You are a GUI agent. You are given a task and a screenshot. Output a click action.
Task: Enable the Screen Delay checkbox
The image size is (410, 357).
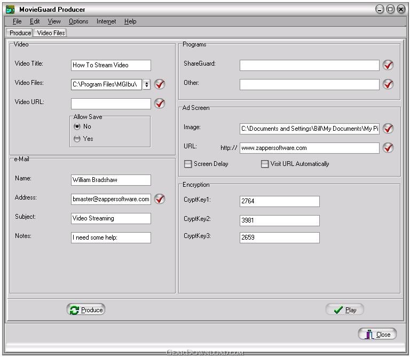tap(188, 164)
